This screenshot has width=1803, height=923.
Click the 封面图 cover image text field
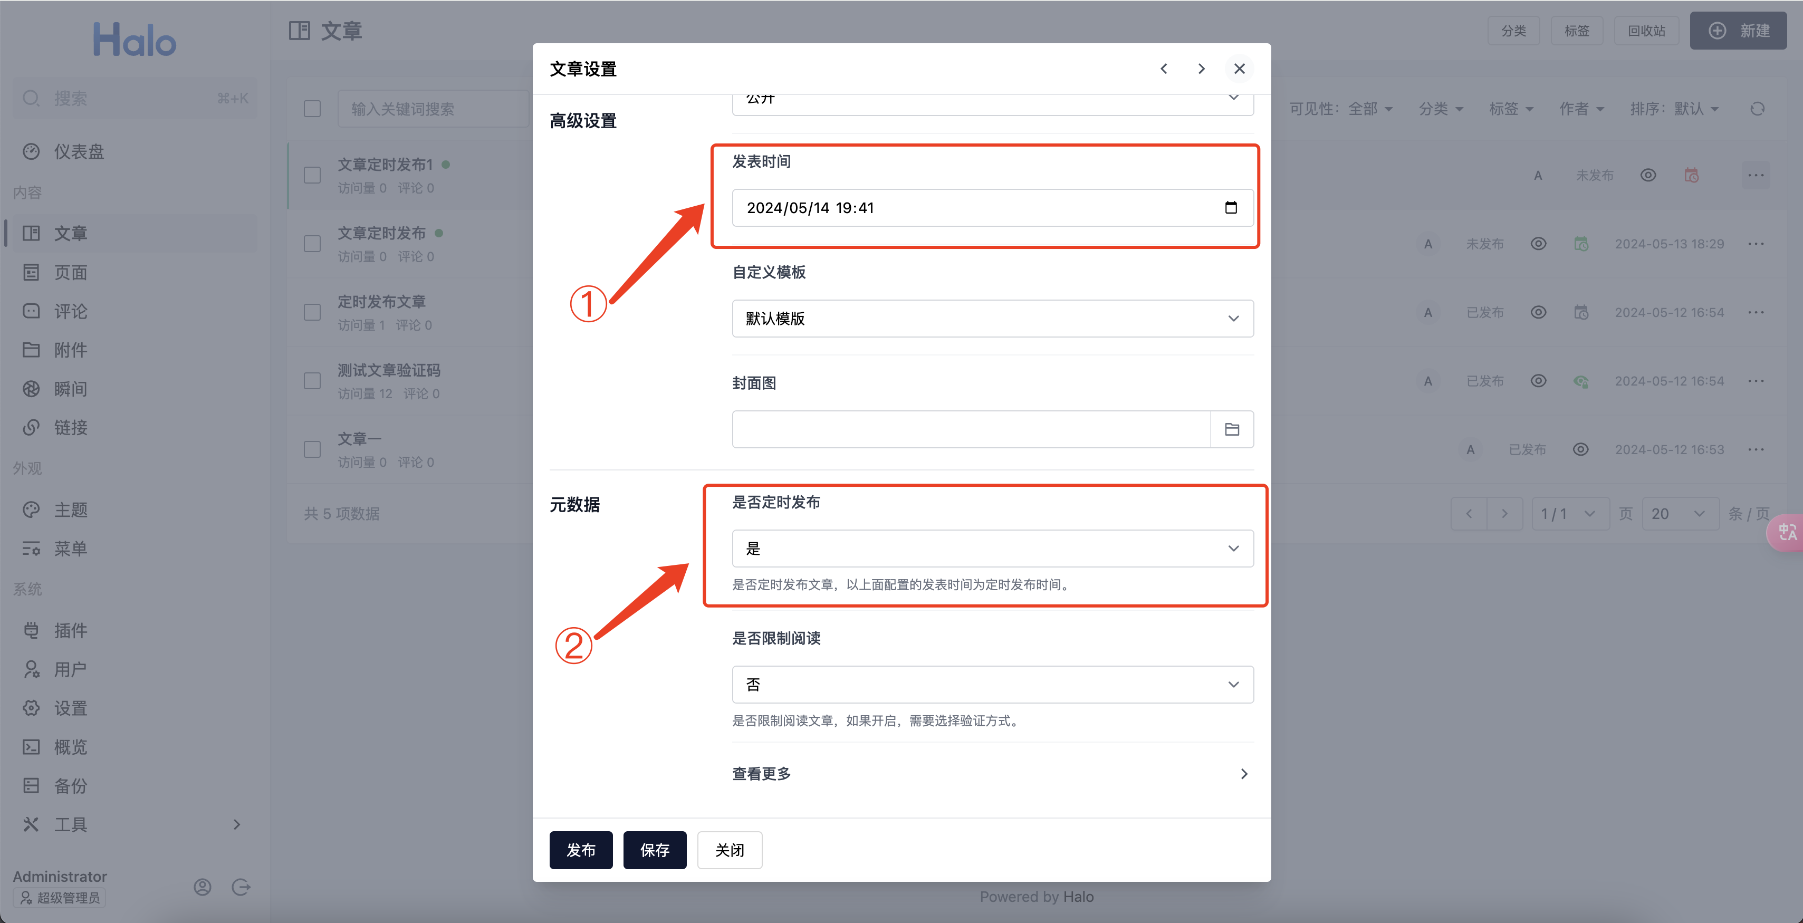click(972, 429)
